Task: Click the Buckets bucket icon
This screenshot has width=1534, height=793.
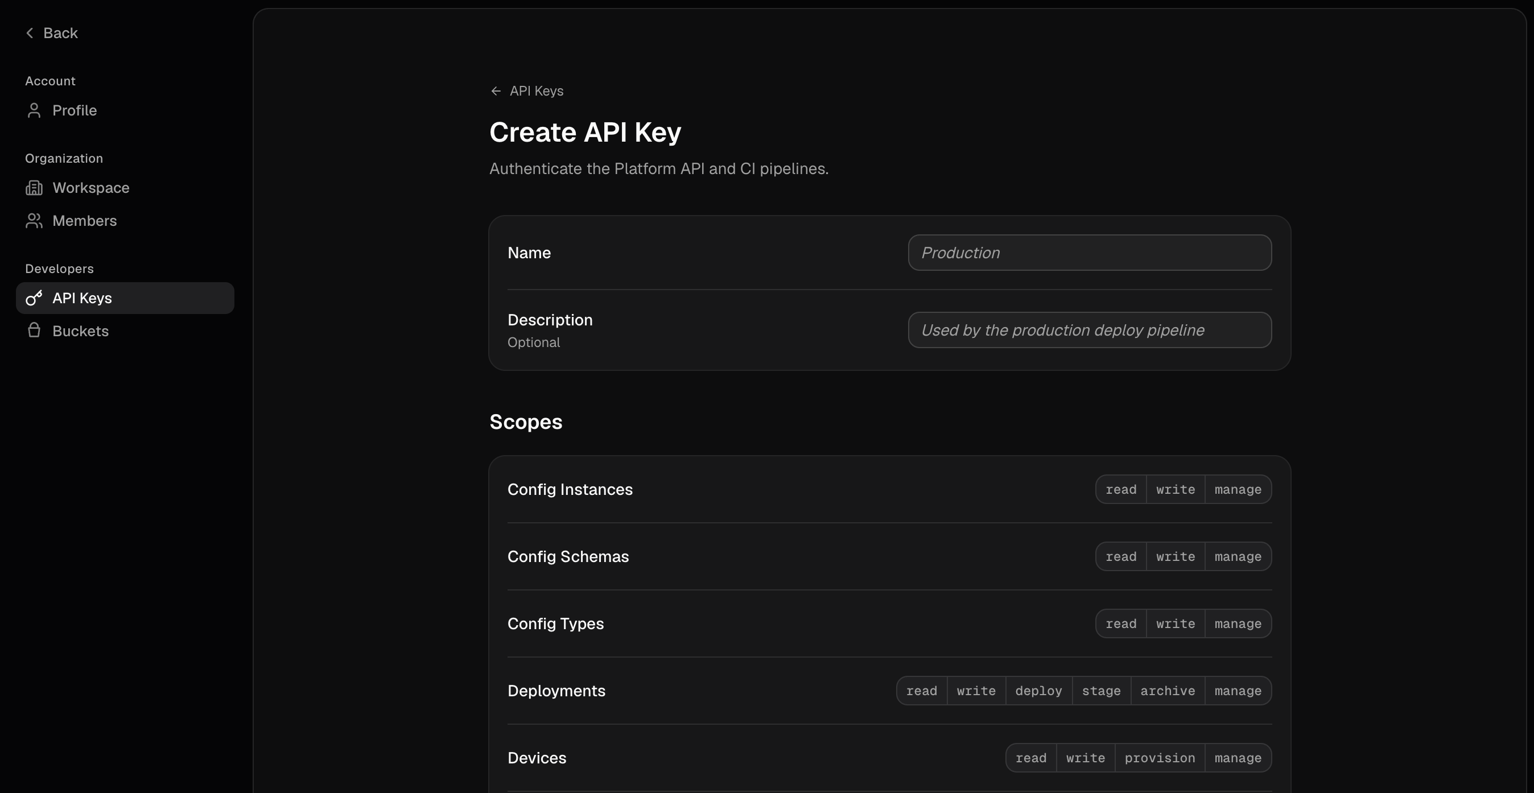Action: 34,331
